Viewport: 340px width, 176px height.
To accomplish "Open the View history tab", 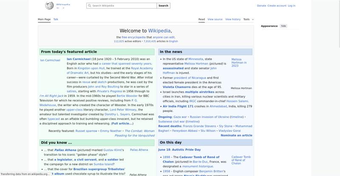I will (233, 19).
